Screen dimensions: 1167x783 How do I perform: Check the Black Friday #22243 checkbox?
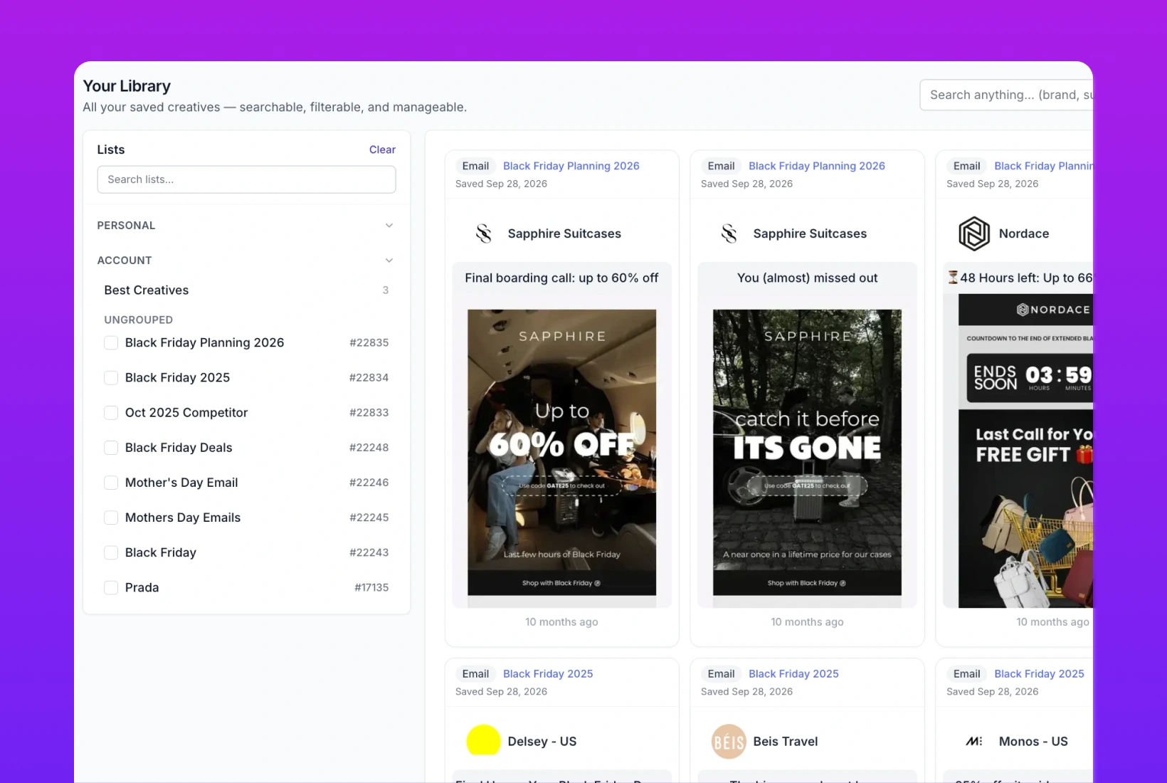[x=111, y=552]
